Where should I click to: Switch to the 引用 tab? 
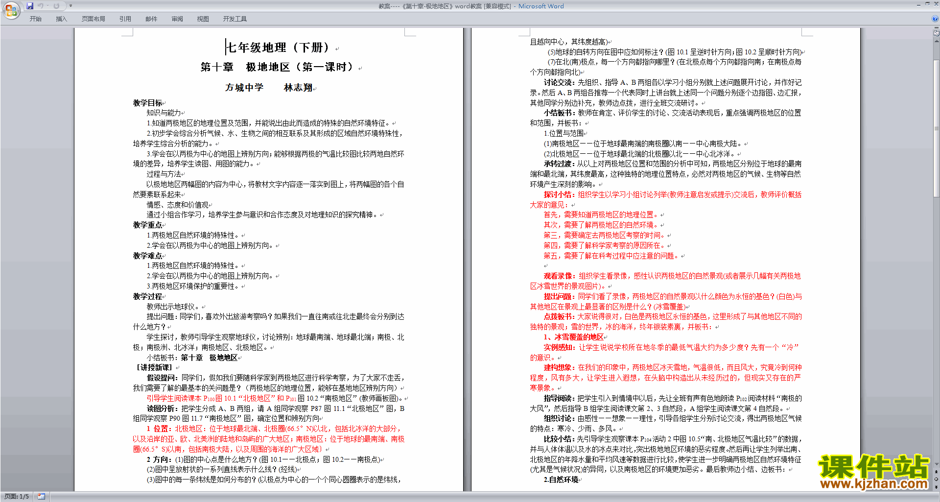pos(125,19)
